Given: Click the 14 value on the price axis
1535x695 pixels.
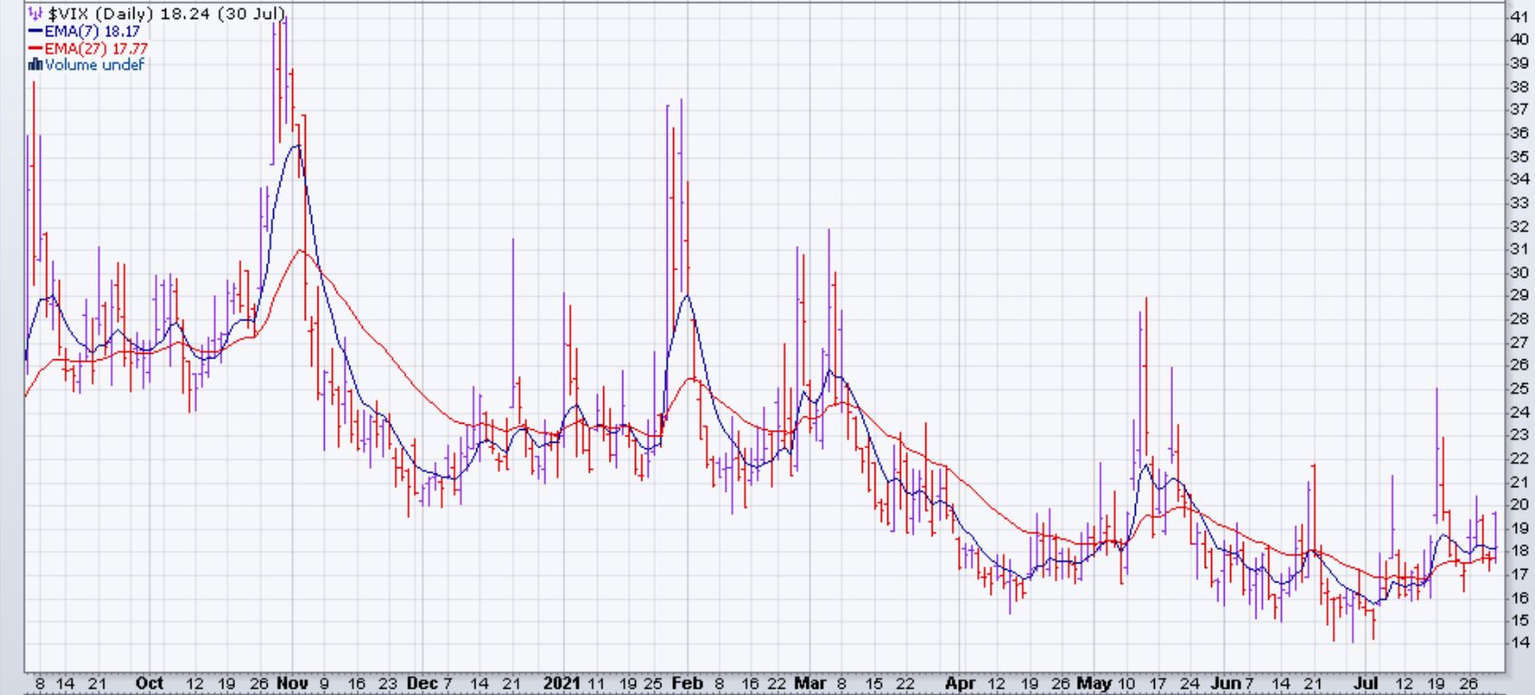Looking at the screenshot, I should coord(1518,643).
